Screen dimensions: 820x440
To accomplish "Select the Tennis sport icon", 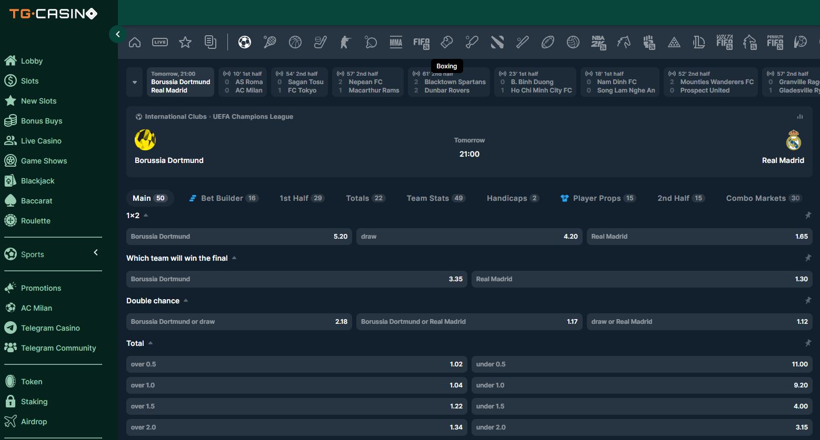I will click(x=269, y=42).
